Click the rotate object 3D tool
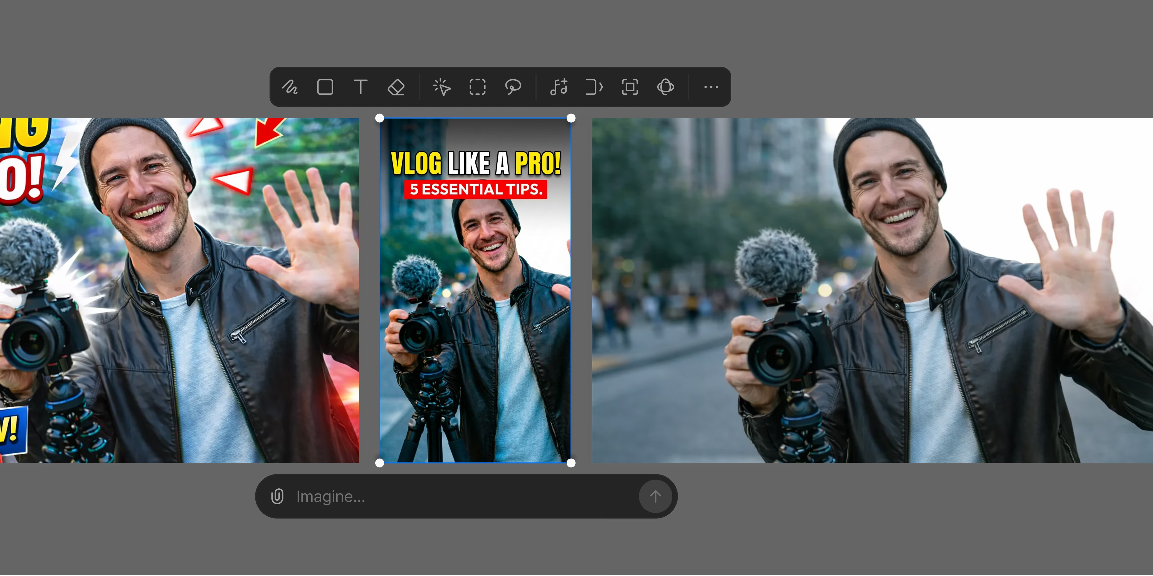Viewport: 1153px width, 576px height. (x=666, y=87)
